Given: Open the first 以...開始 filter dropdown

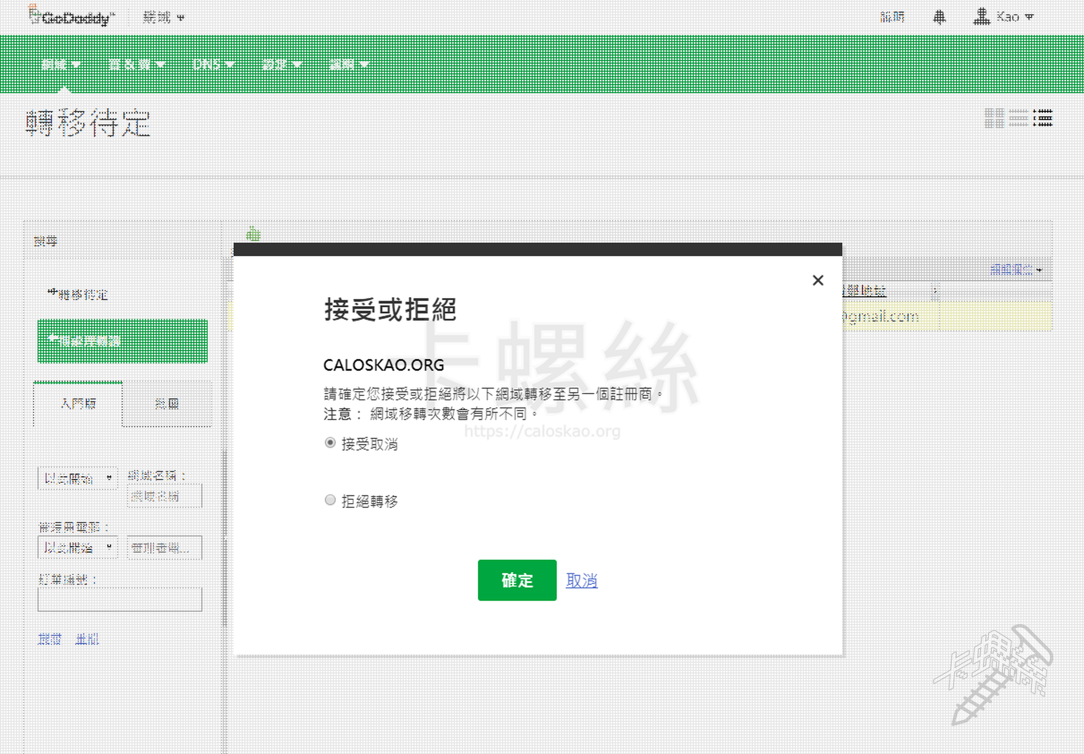Looking at the screenshot, I should pyautogui.click(x=77, y=478).
